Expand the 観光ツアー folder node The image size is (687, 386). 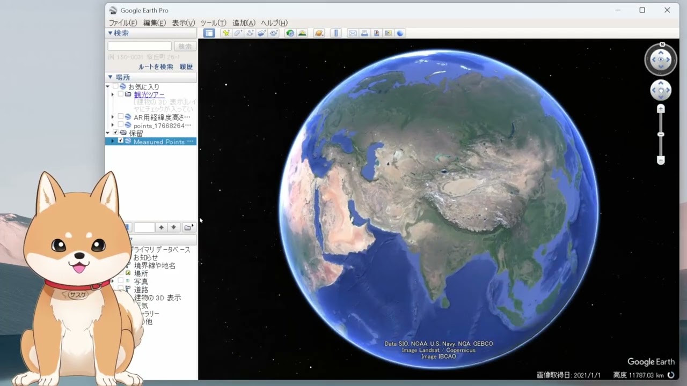(x=113, y=94)
